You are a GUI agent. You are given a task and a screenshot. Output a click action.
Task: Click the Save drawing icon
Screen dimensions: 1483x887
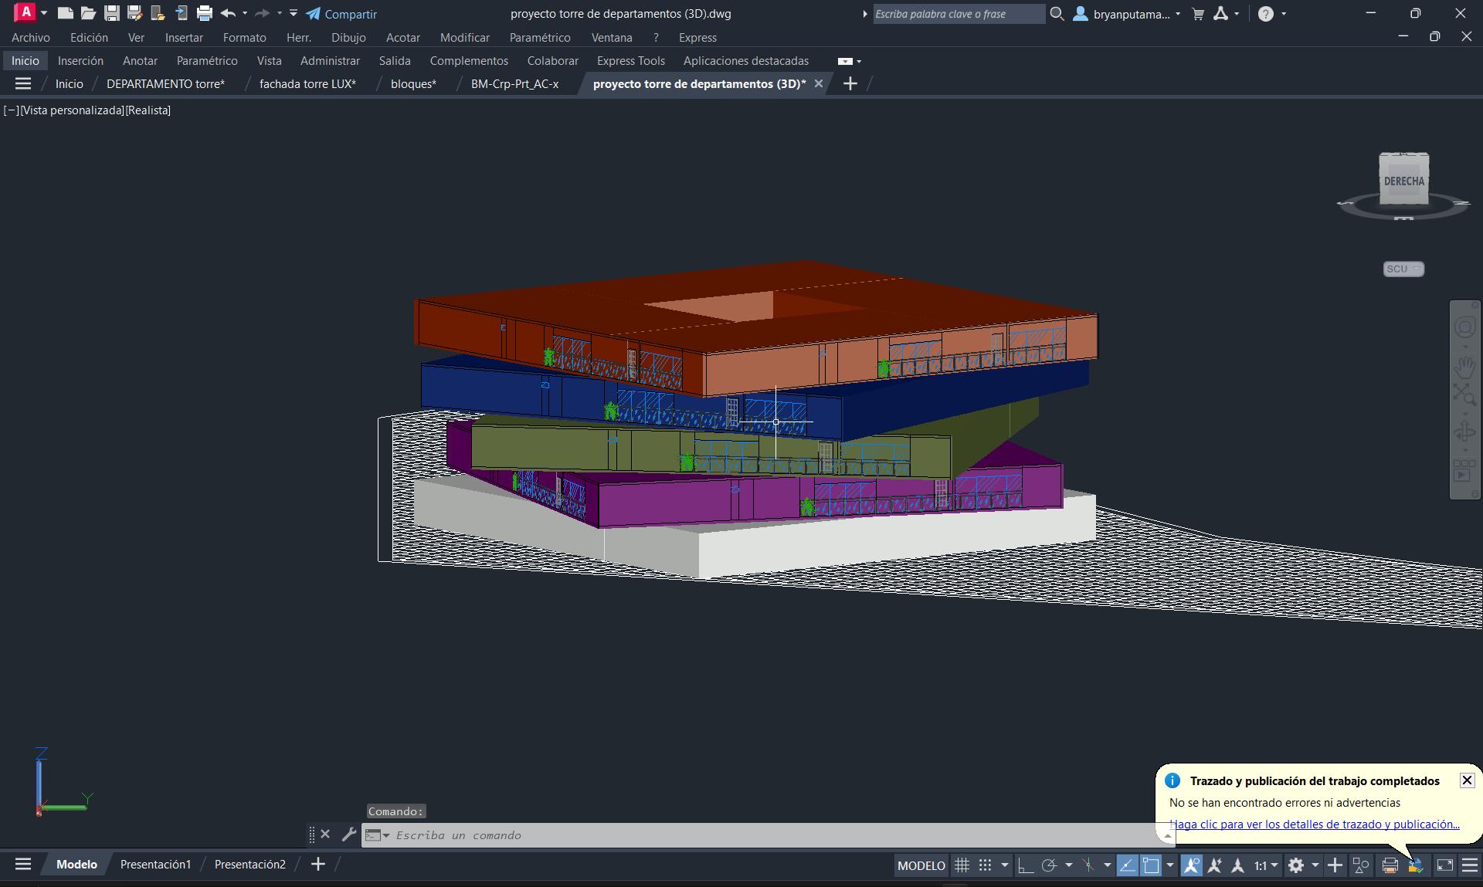tap(112, 13)
